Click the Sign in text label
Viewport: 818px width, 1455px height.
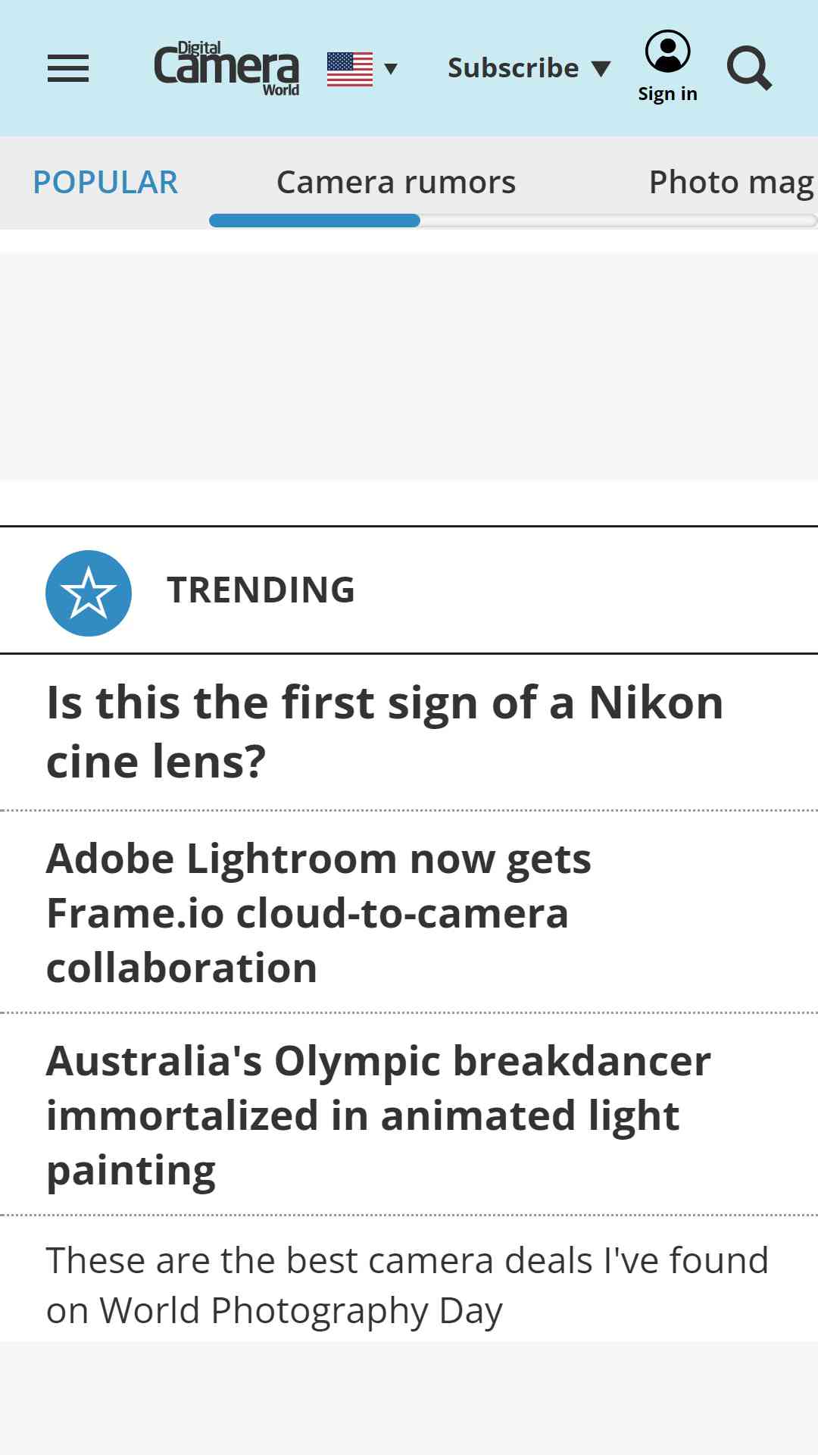[667, 94]
